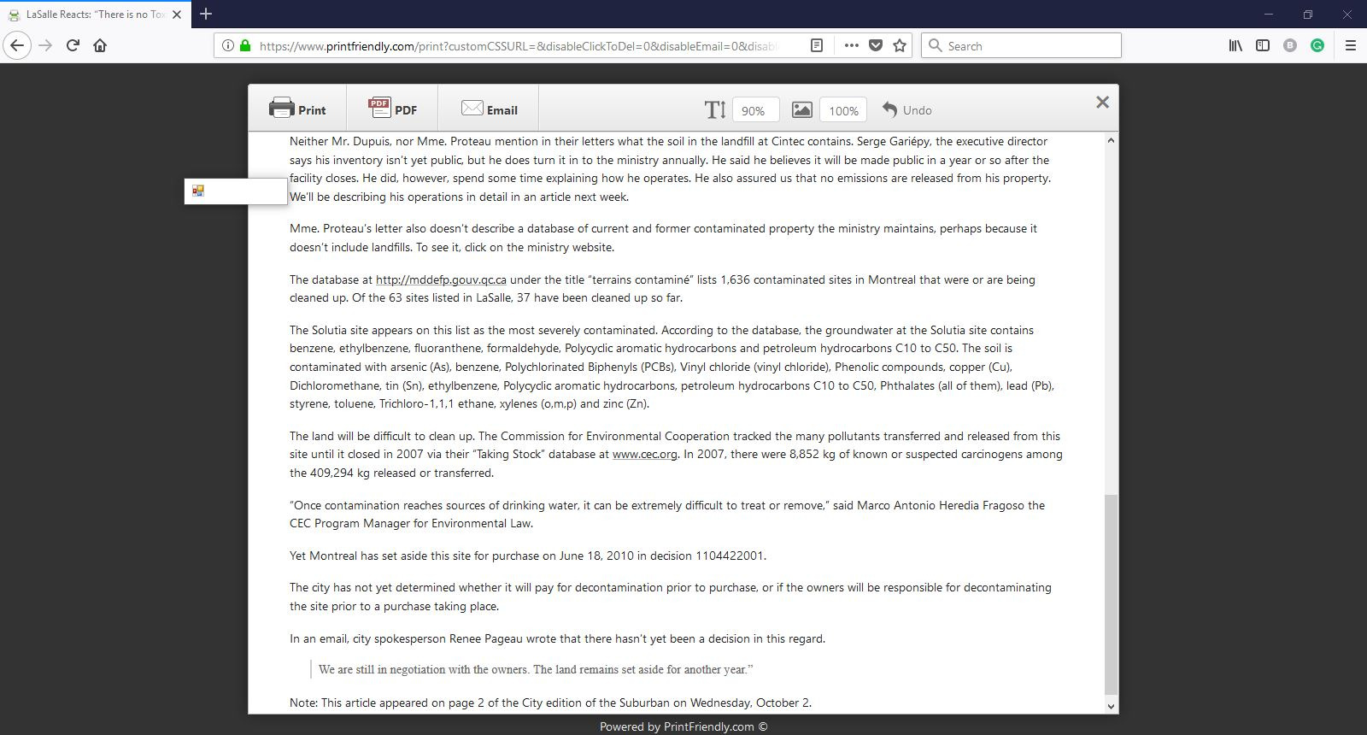The image size is (1367, 735).
Task: Click paragraph 'In an email, city spokesperson'
Action: coord(557,638)
